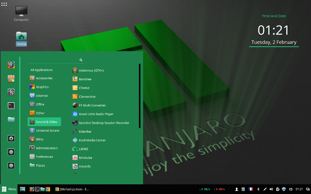Image resolution: width=311 pixels, height=194 pixels.
Task: Click the Menu button on the panel
Action: coord(9,189)
